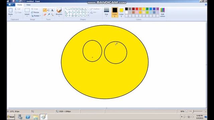
Task: Select the Magnifier tool
Action: coord(52,15)
